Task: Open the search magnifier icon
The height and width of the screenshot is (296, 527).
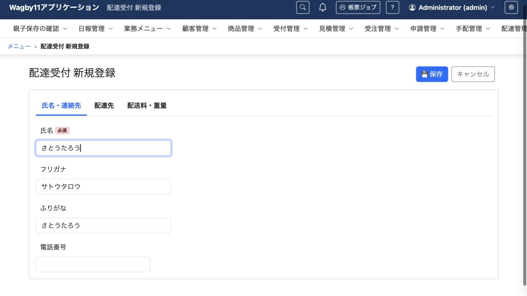Action: (303, 7)
